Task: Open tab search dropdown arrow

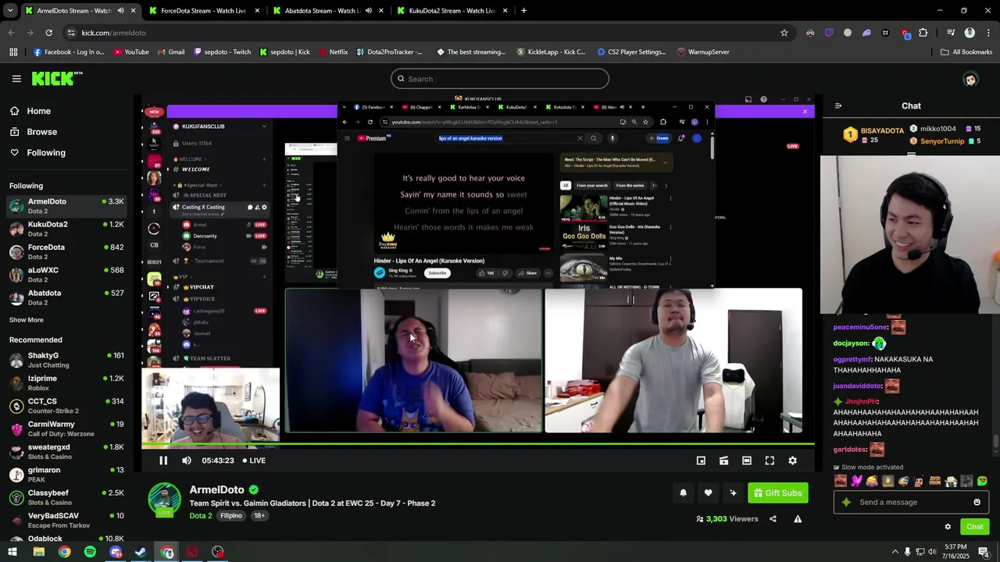Action: [x=10, y=11]
